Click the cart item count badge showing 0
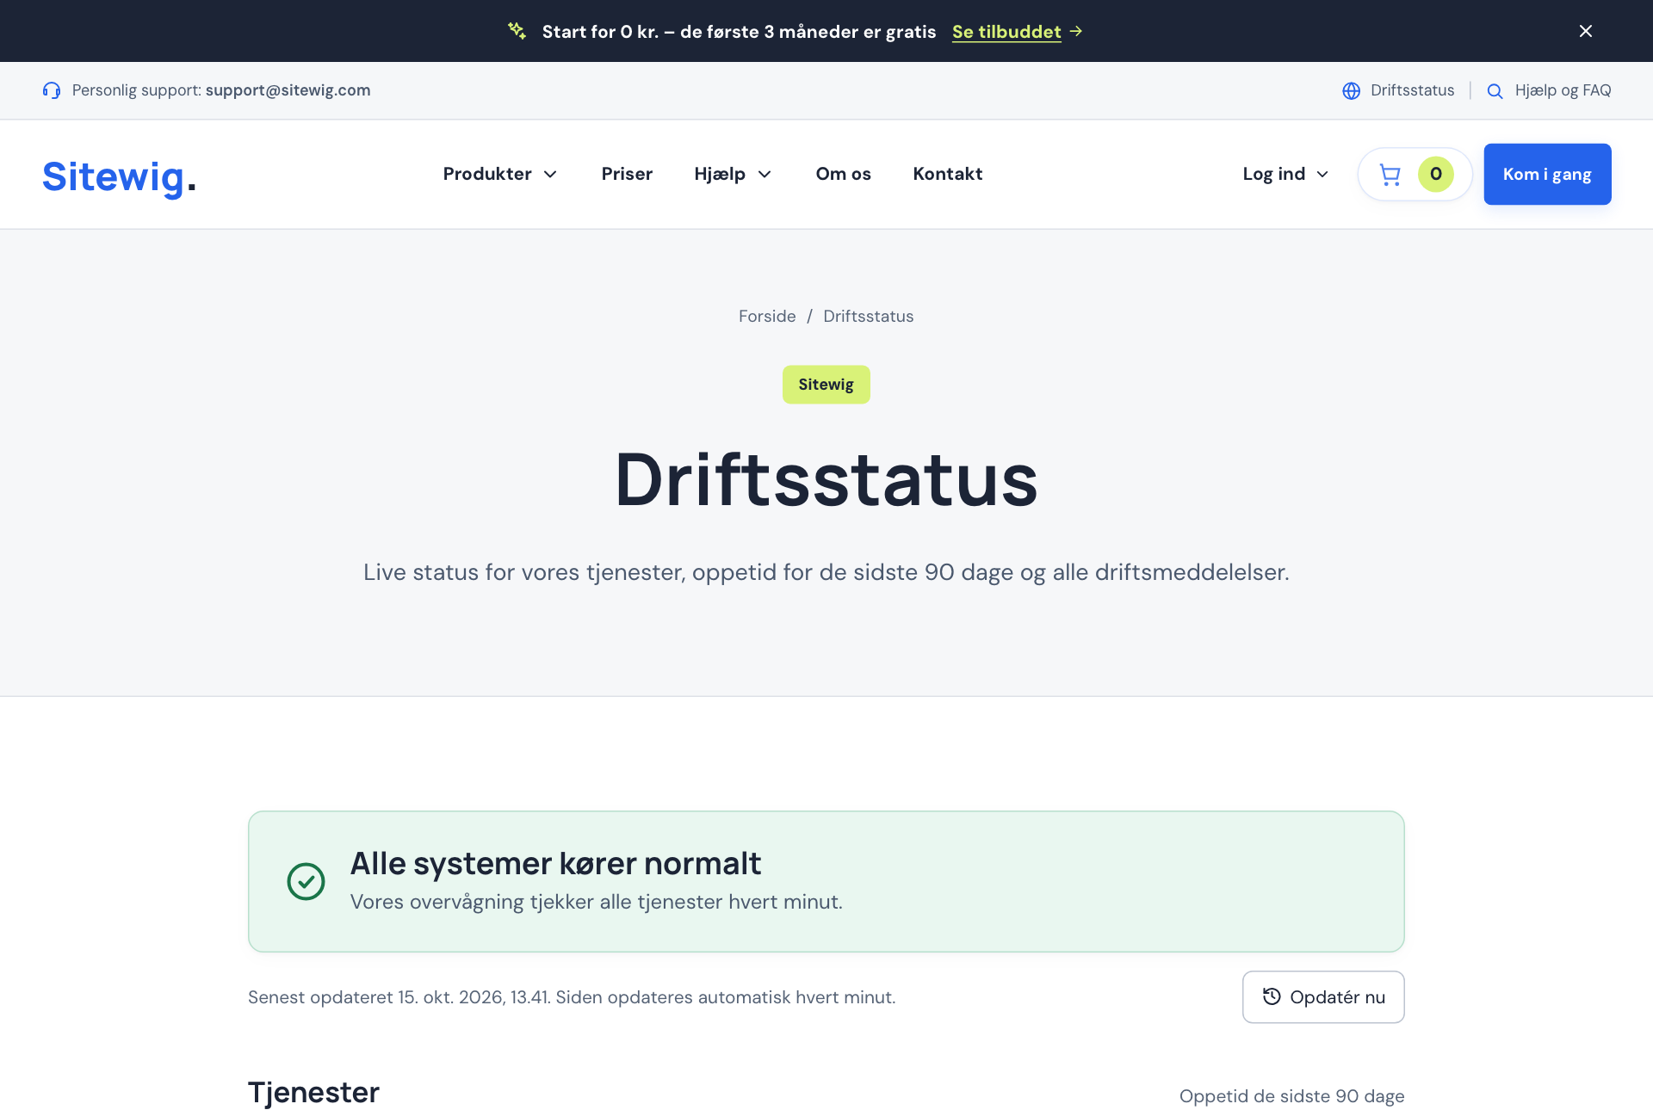 (x=1435, y=174)
